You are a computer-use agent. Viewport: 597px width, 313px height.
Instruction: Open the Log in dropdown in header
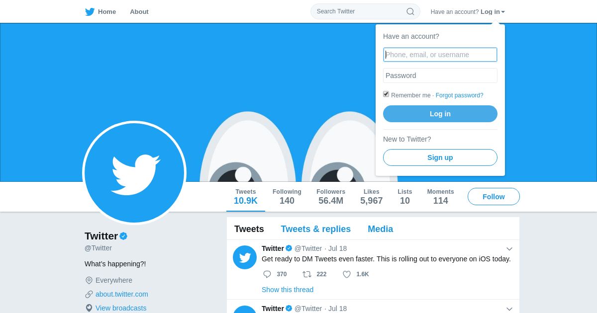tap(493, 11)
